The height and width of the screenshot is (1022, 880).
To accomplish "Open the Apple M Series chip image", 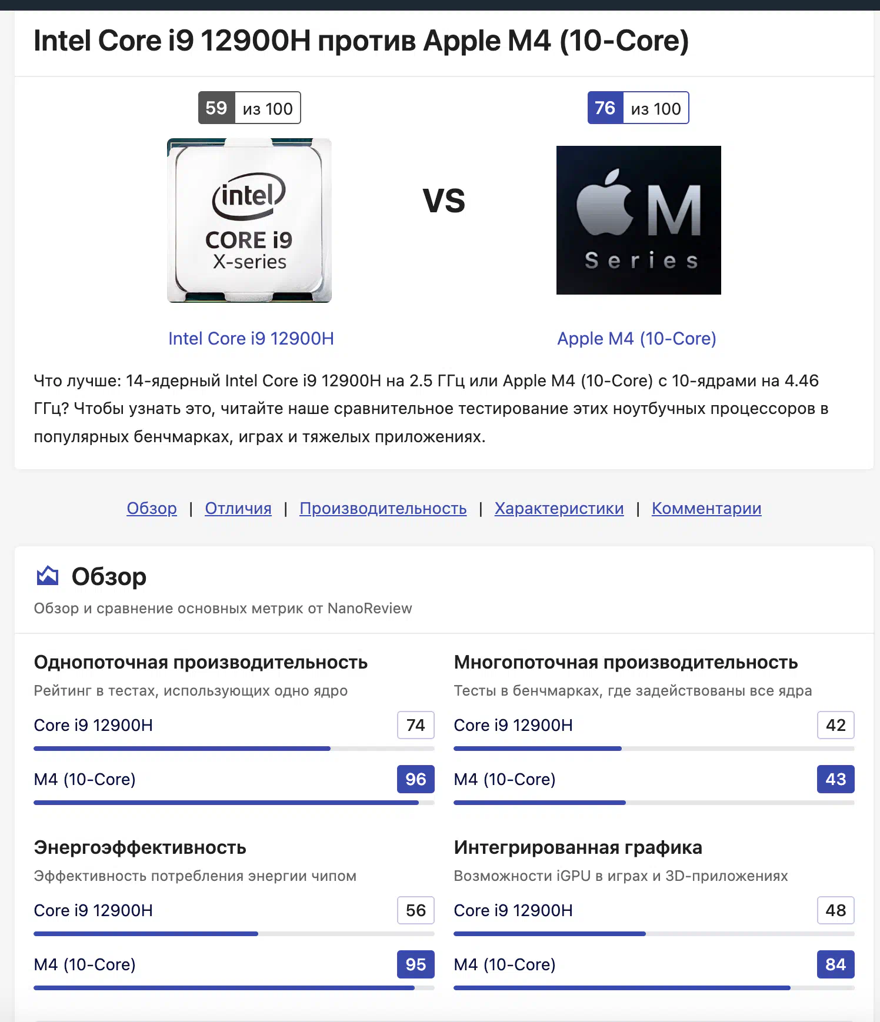I will click(638, 221).
